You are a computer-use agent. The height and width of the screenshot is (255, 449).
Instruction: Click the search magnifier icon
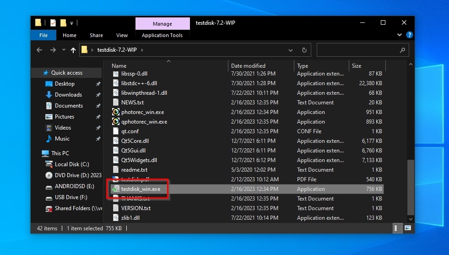[x=402, y=50]
